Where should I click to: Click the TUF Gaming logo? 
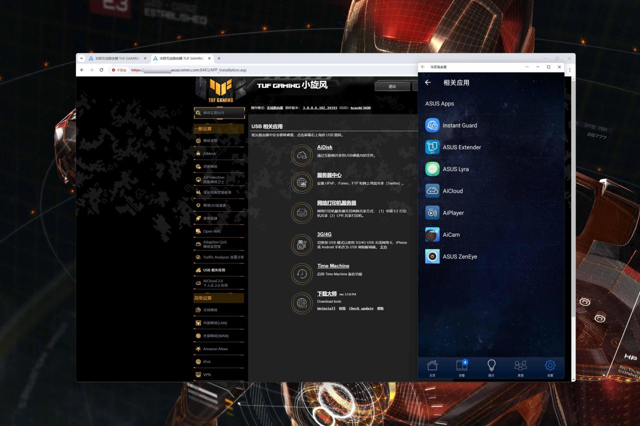(220, 90)
